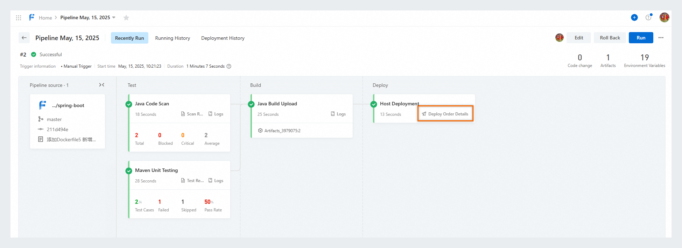Open Test Report for Maven Unit Testing
The width and height of the screenshot is (682, 248).
tap(192, 181)
